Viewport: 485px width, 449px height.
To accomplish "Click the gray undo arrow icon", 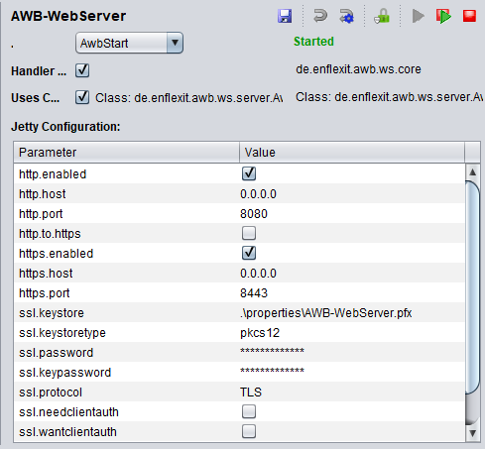I will pyautogui.click(x=320, y=16).
